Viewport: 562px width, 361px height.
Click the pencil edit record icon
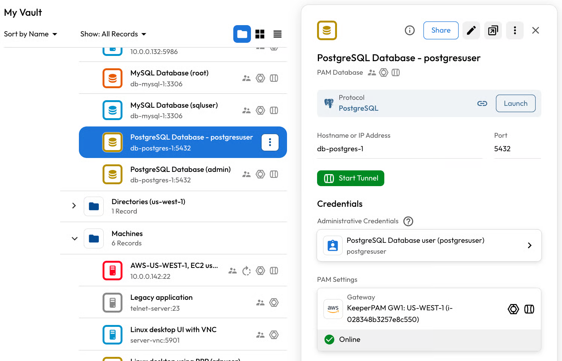coord(471,30)
